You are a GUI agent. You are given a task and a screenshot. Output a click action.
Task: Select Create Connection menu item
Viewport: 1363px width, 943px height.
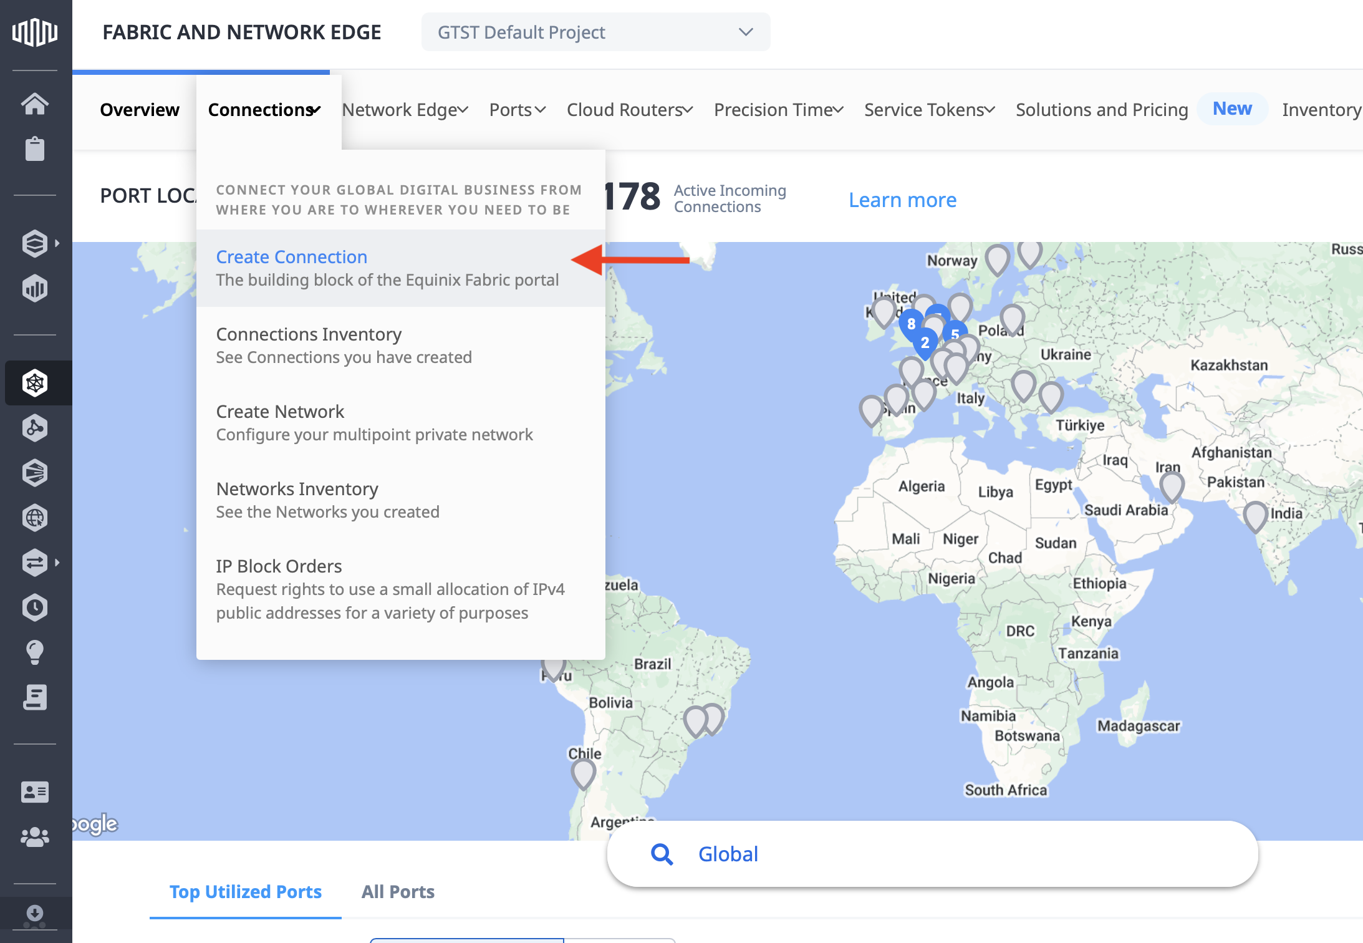click(400, 268)
